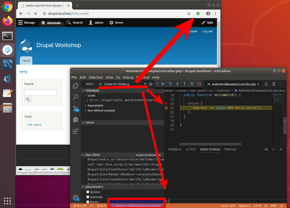Open Chrome profile account icon
Screen dimensions: 290x208
[x=208, y=14]
